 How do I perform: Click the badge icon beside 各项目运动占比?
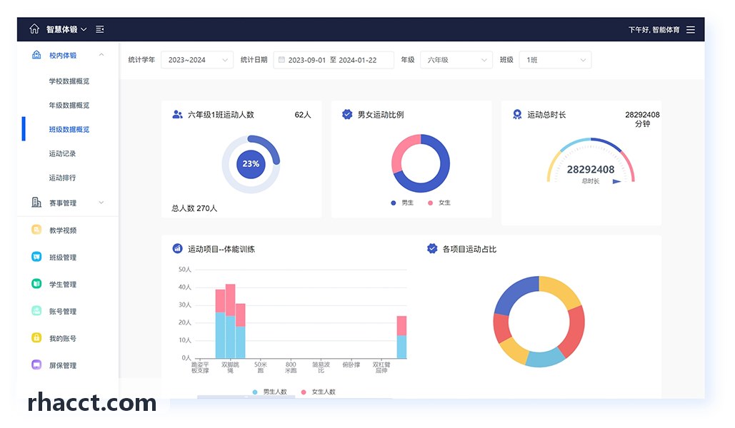point(432,249)
